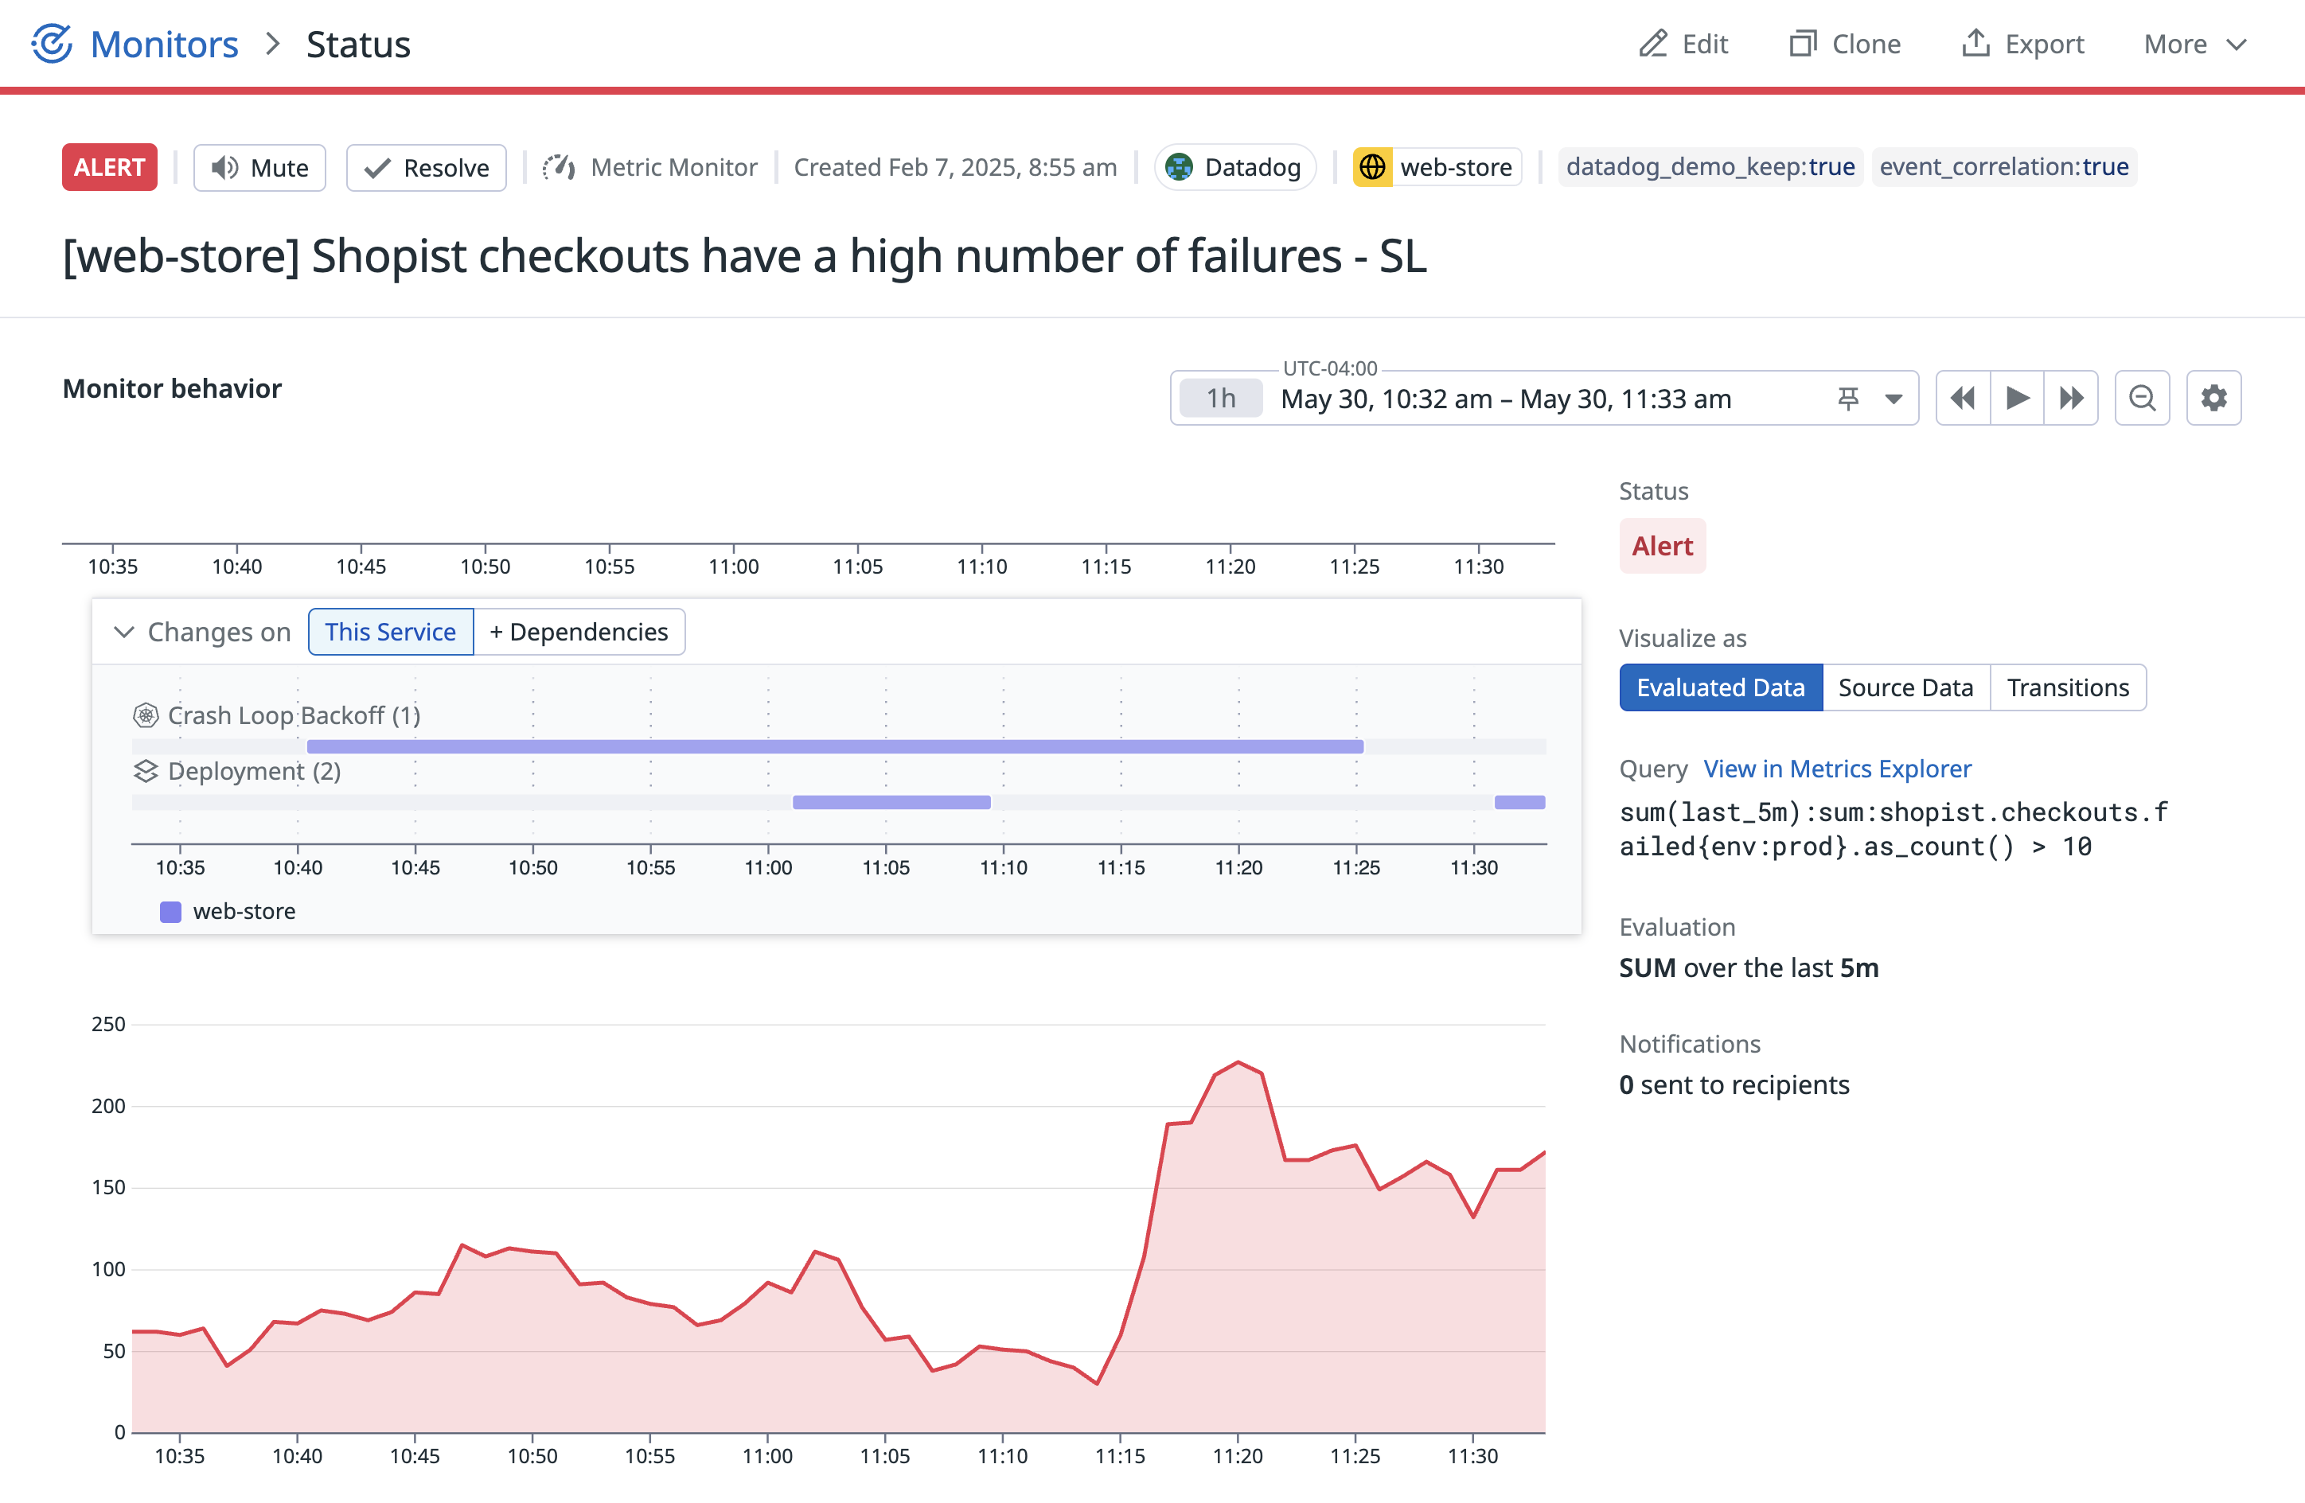Click the Monitors logo icon
The height and width of the screenshot is (1503, 2305).
point(53,44)
